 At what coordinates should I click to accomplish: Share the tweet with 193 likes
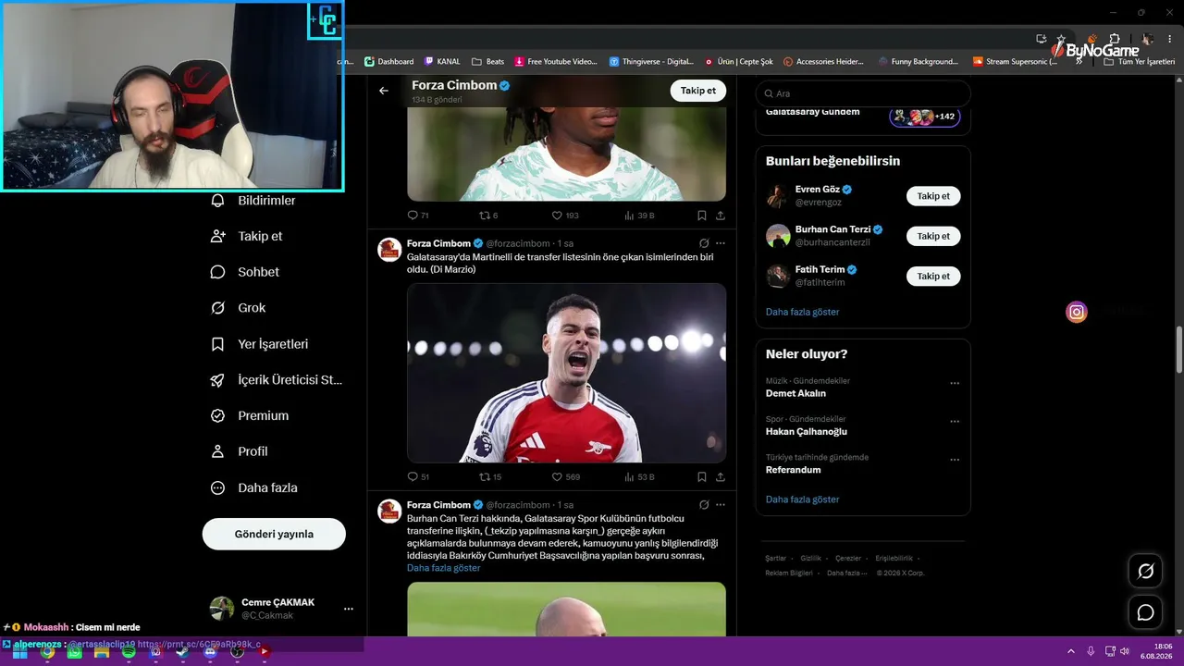coord(721,216)
